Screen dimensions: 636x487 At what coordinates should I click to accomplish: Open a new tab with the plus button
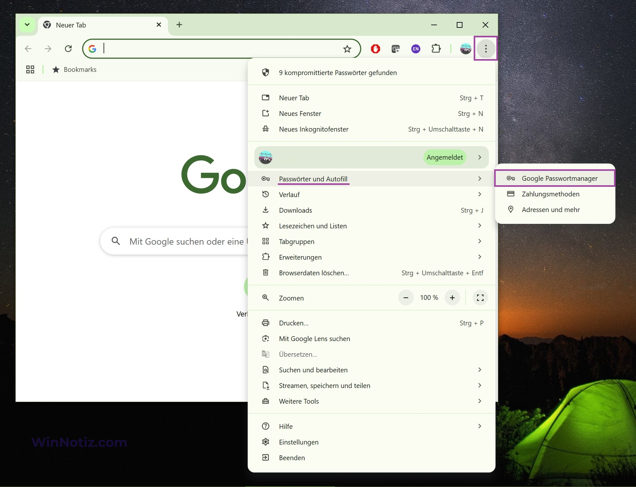179,25
